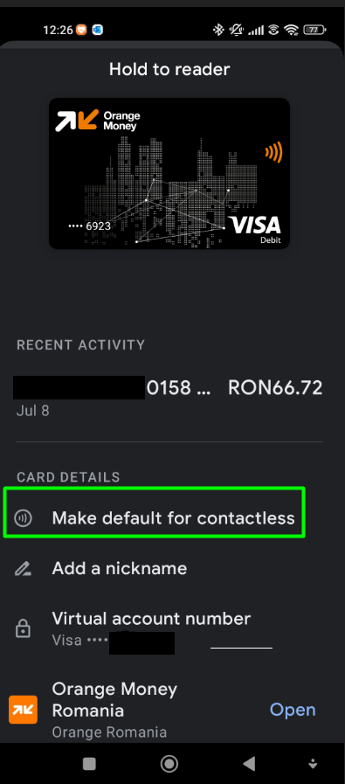The height and width of the screenshot is (784, 345).
Task: Tap the battery indicator in status bar
Action: click(x=315, y=30)
